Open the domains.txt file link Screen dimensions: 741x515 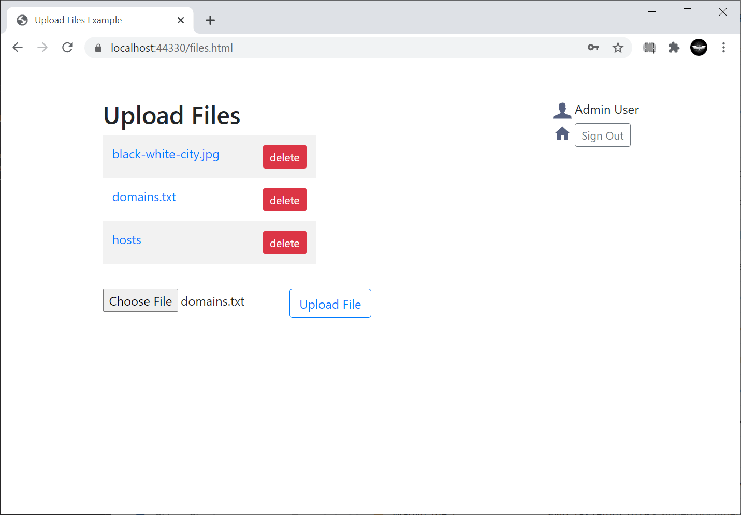143,197
